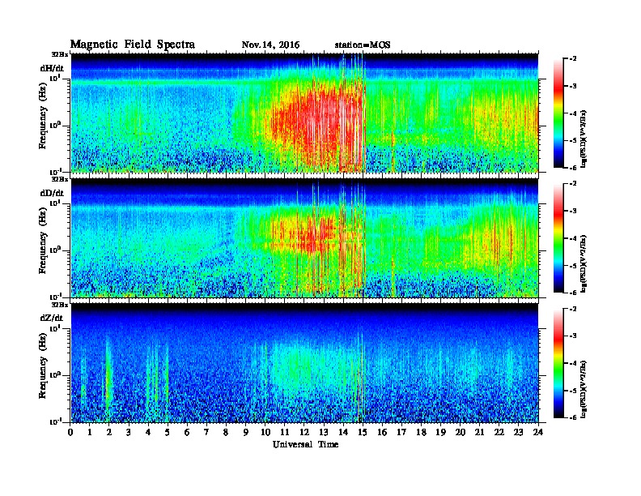The height and width of the screenshot is (496, 641).
Task: Click the 10^1 frequency tick of dH/dt panel
Action: (55, 78)
